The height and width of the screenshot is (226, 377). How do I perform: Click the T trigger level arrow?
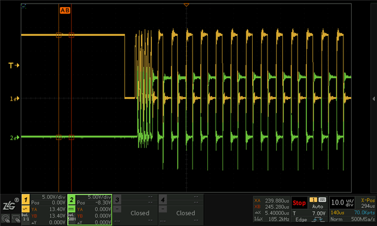(x=14, y=65)
